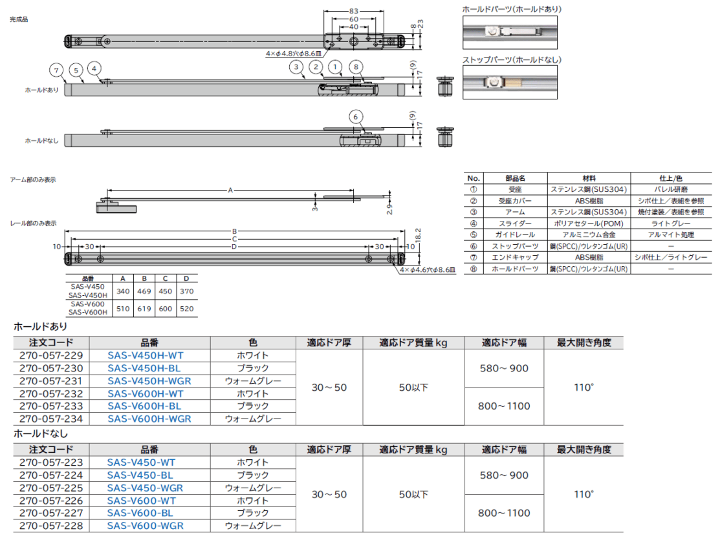Click hole note 4×φ4.8穴φ8.6皿

(x=294, y=54)
